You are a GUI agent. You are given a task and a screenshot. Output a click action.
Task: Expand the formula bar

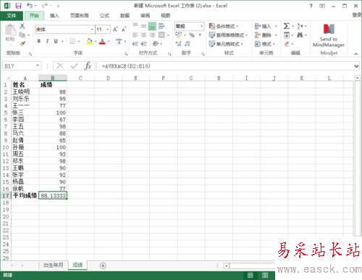[356, 66]
